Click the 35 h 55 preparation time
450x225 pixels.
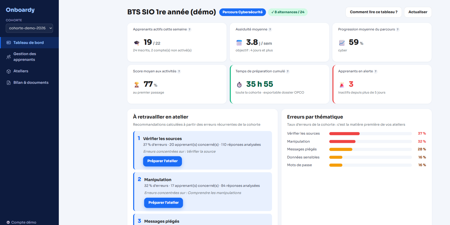click(259, 84)
